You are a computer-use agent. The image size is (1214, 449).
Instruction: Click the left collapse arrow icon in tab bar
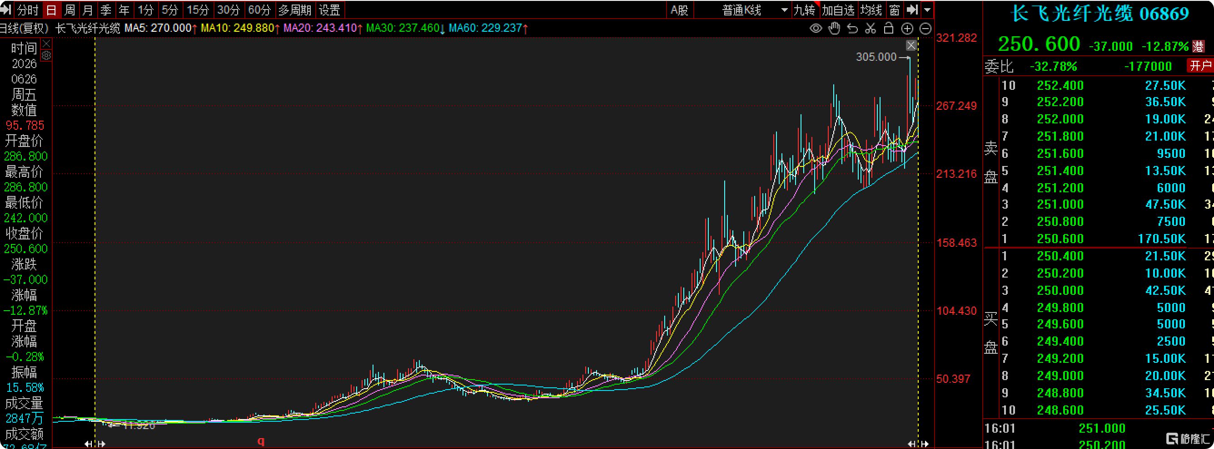tap(5, 10)
